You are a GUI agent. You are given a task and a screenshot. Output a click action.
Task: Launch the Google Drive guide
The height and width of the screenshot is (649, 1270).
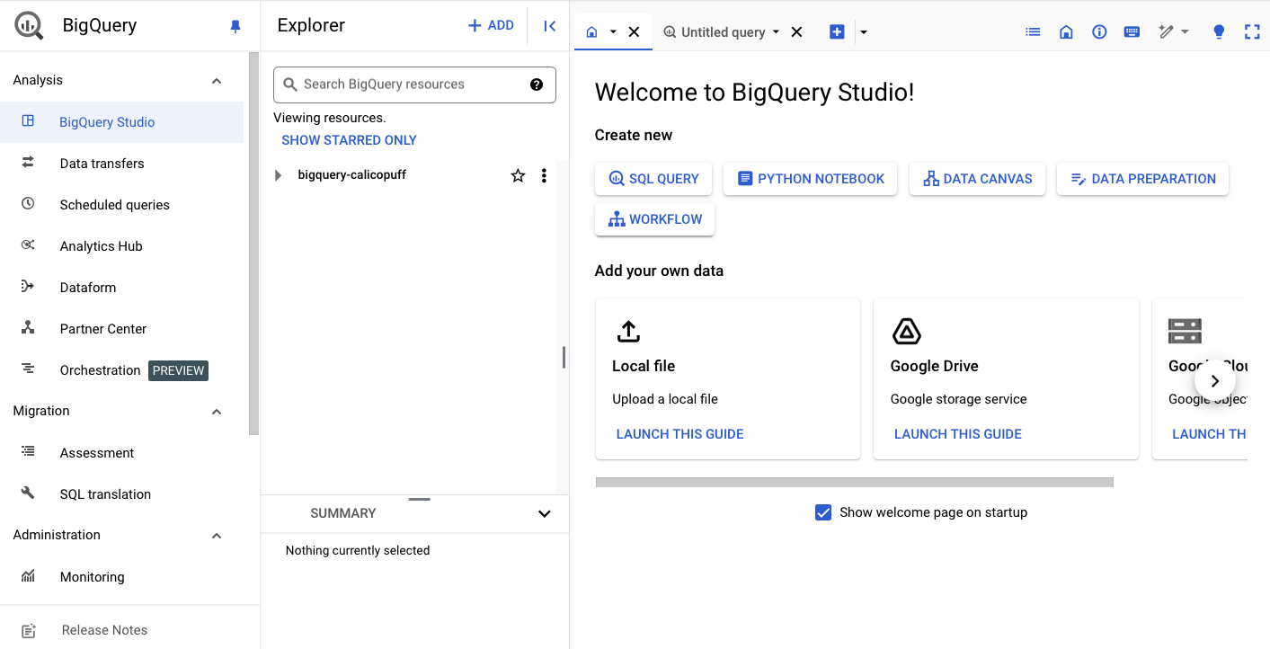pyautogui.click(x=958, y=434)
